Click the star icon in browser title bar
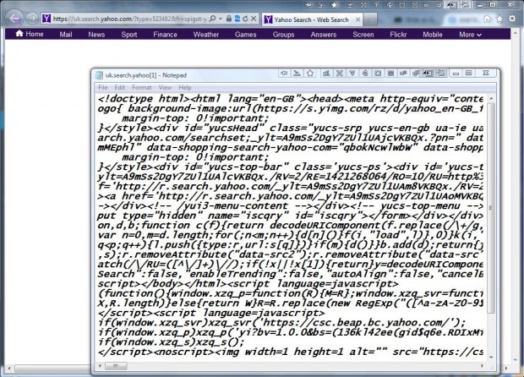The width and height of the screenshot is (524, 377). (x=334, y=5)
